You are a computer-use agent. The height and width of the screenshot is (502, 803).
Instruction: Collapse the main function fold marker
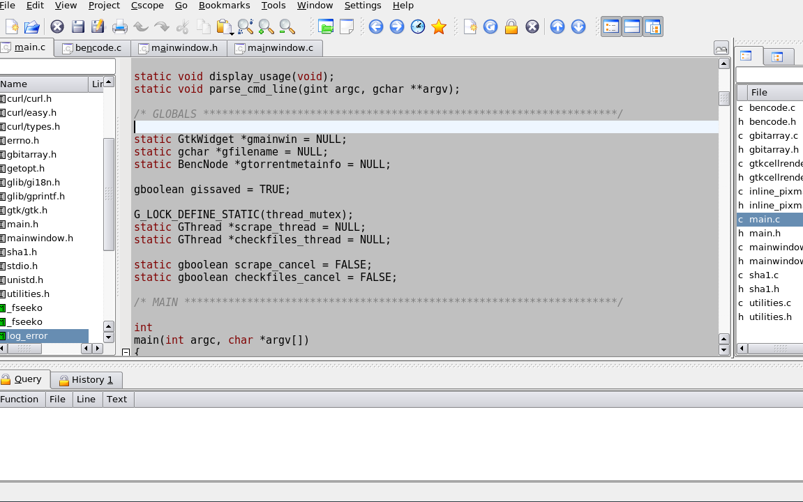[126, 352]
